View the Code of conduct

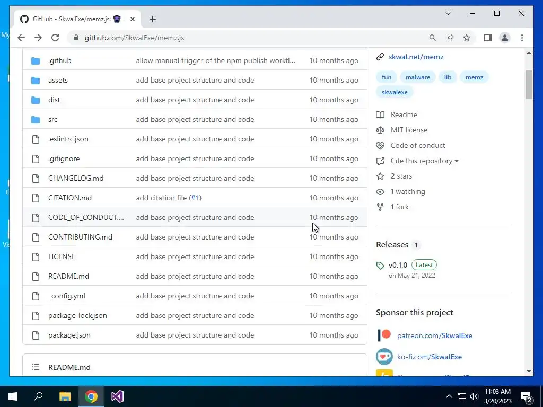pos(418,145)
